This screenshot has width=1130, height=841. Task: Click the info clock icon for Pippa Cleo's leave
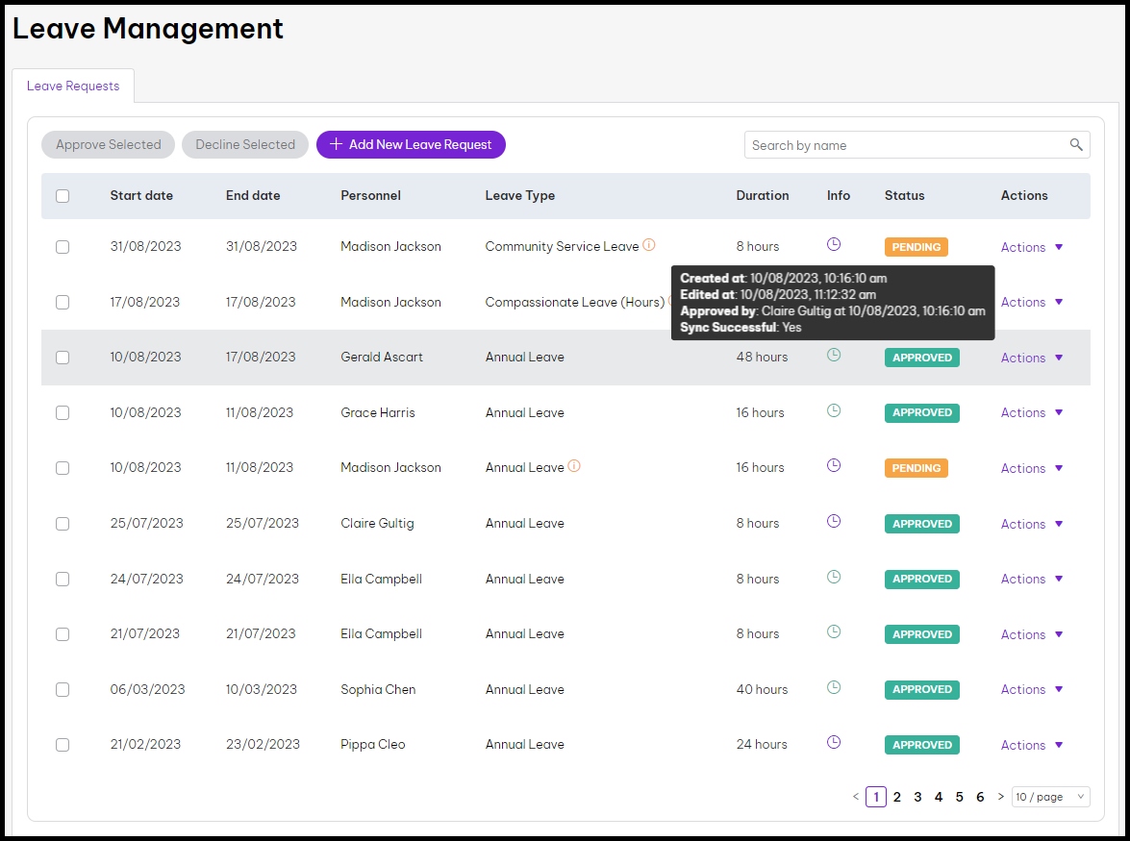pyautogui.click(x=834, y=743)
